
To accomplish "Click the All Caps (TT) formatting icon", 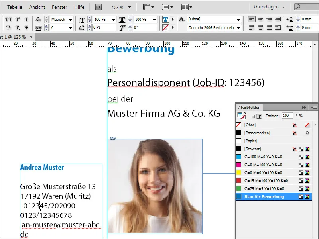I will [9, 20].
